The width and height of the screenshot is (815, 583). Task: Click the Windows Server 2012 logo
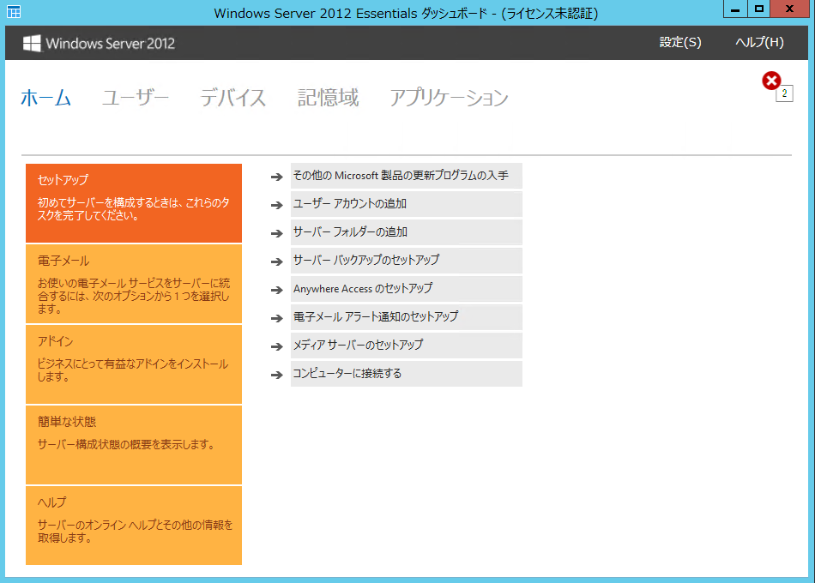[99, 43]
